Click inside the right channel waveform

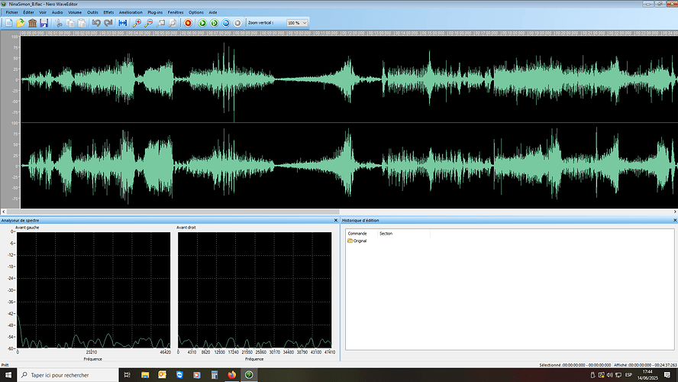coord(348,166)
